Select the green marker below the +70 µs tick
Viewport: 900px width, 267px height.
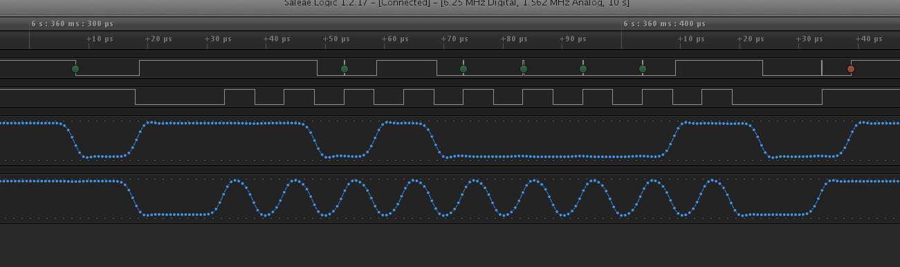(x=463, y=69)
